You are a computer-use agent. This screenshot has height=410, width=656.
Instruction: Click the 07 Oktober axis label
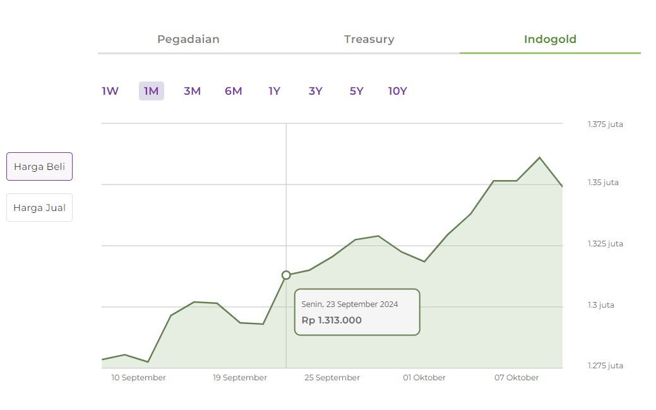[x=516, y=378]
